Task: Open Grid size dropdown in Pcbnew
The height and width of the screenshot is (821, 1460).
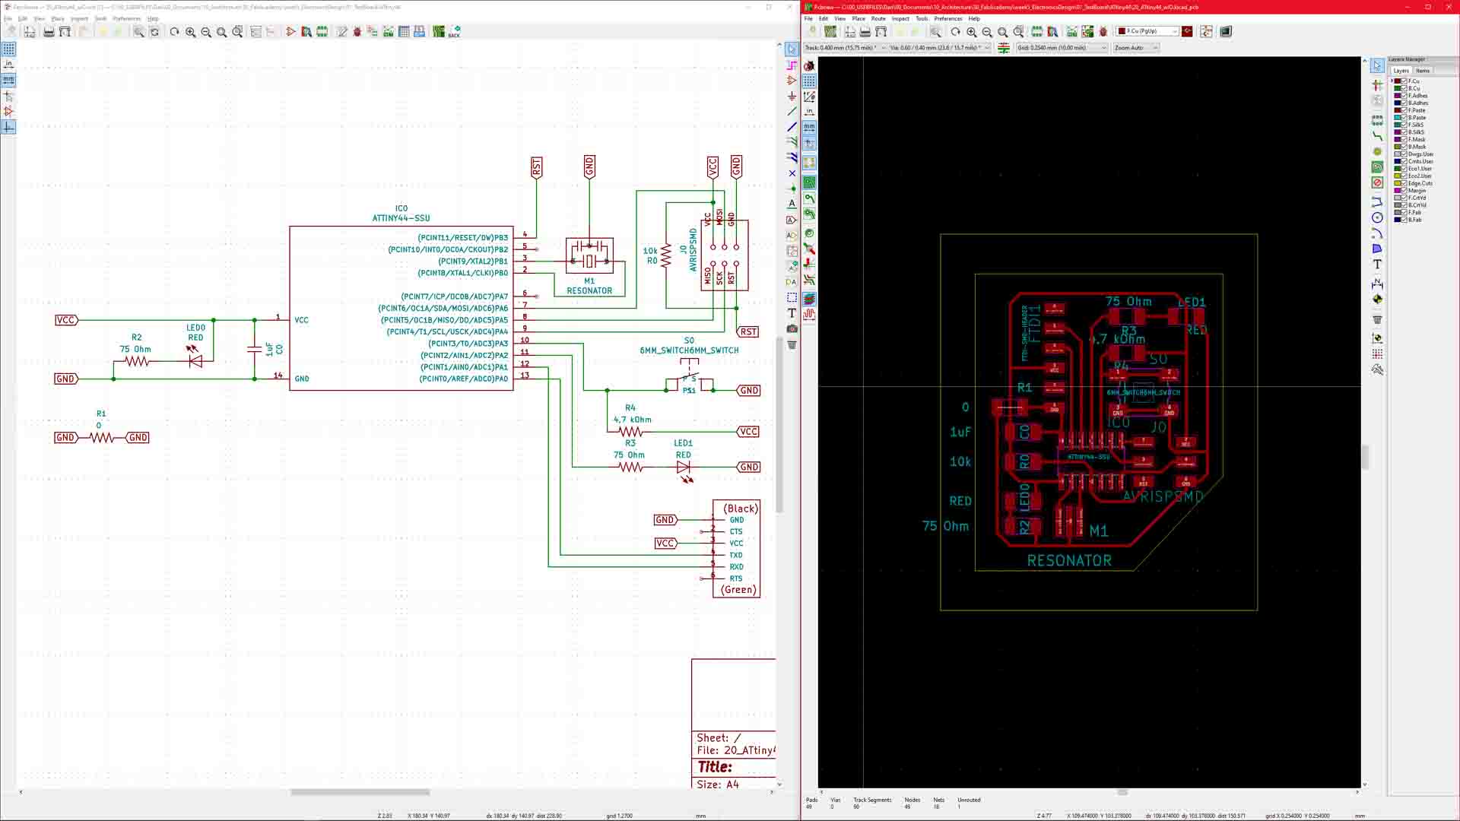Action: coord(1062,48)
